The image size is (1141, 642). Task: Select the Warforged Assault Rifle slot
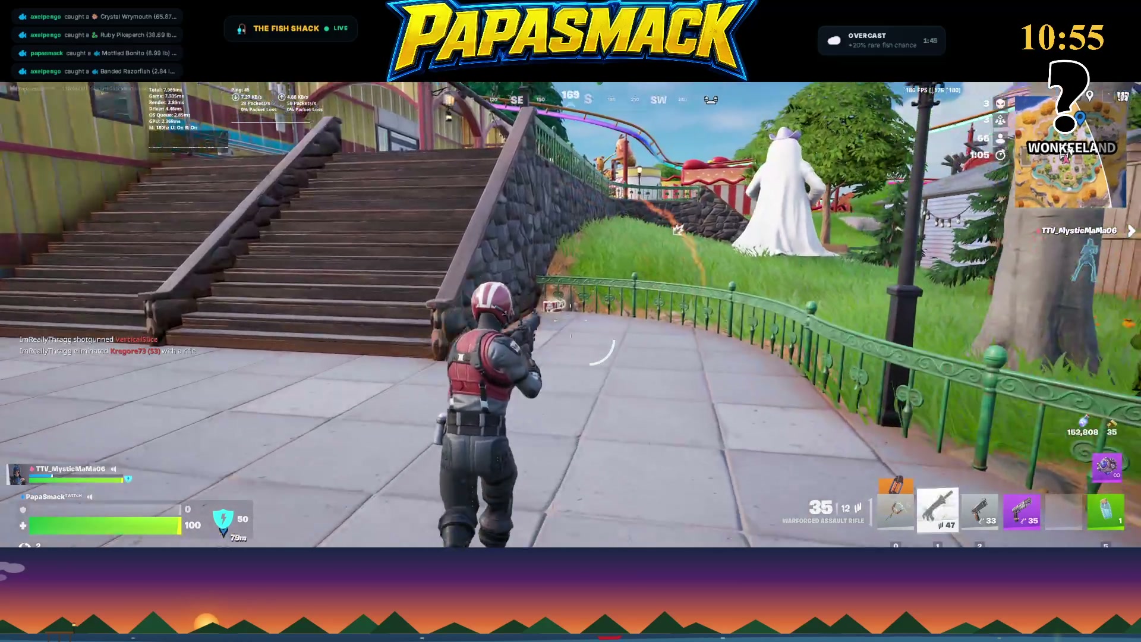click(937, 510)
